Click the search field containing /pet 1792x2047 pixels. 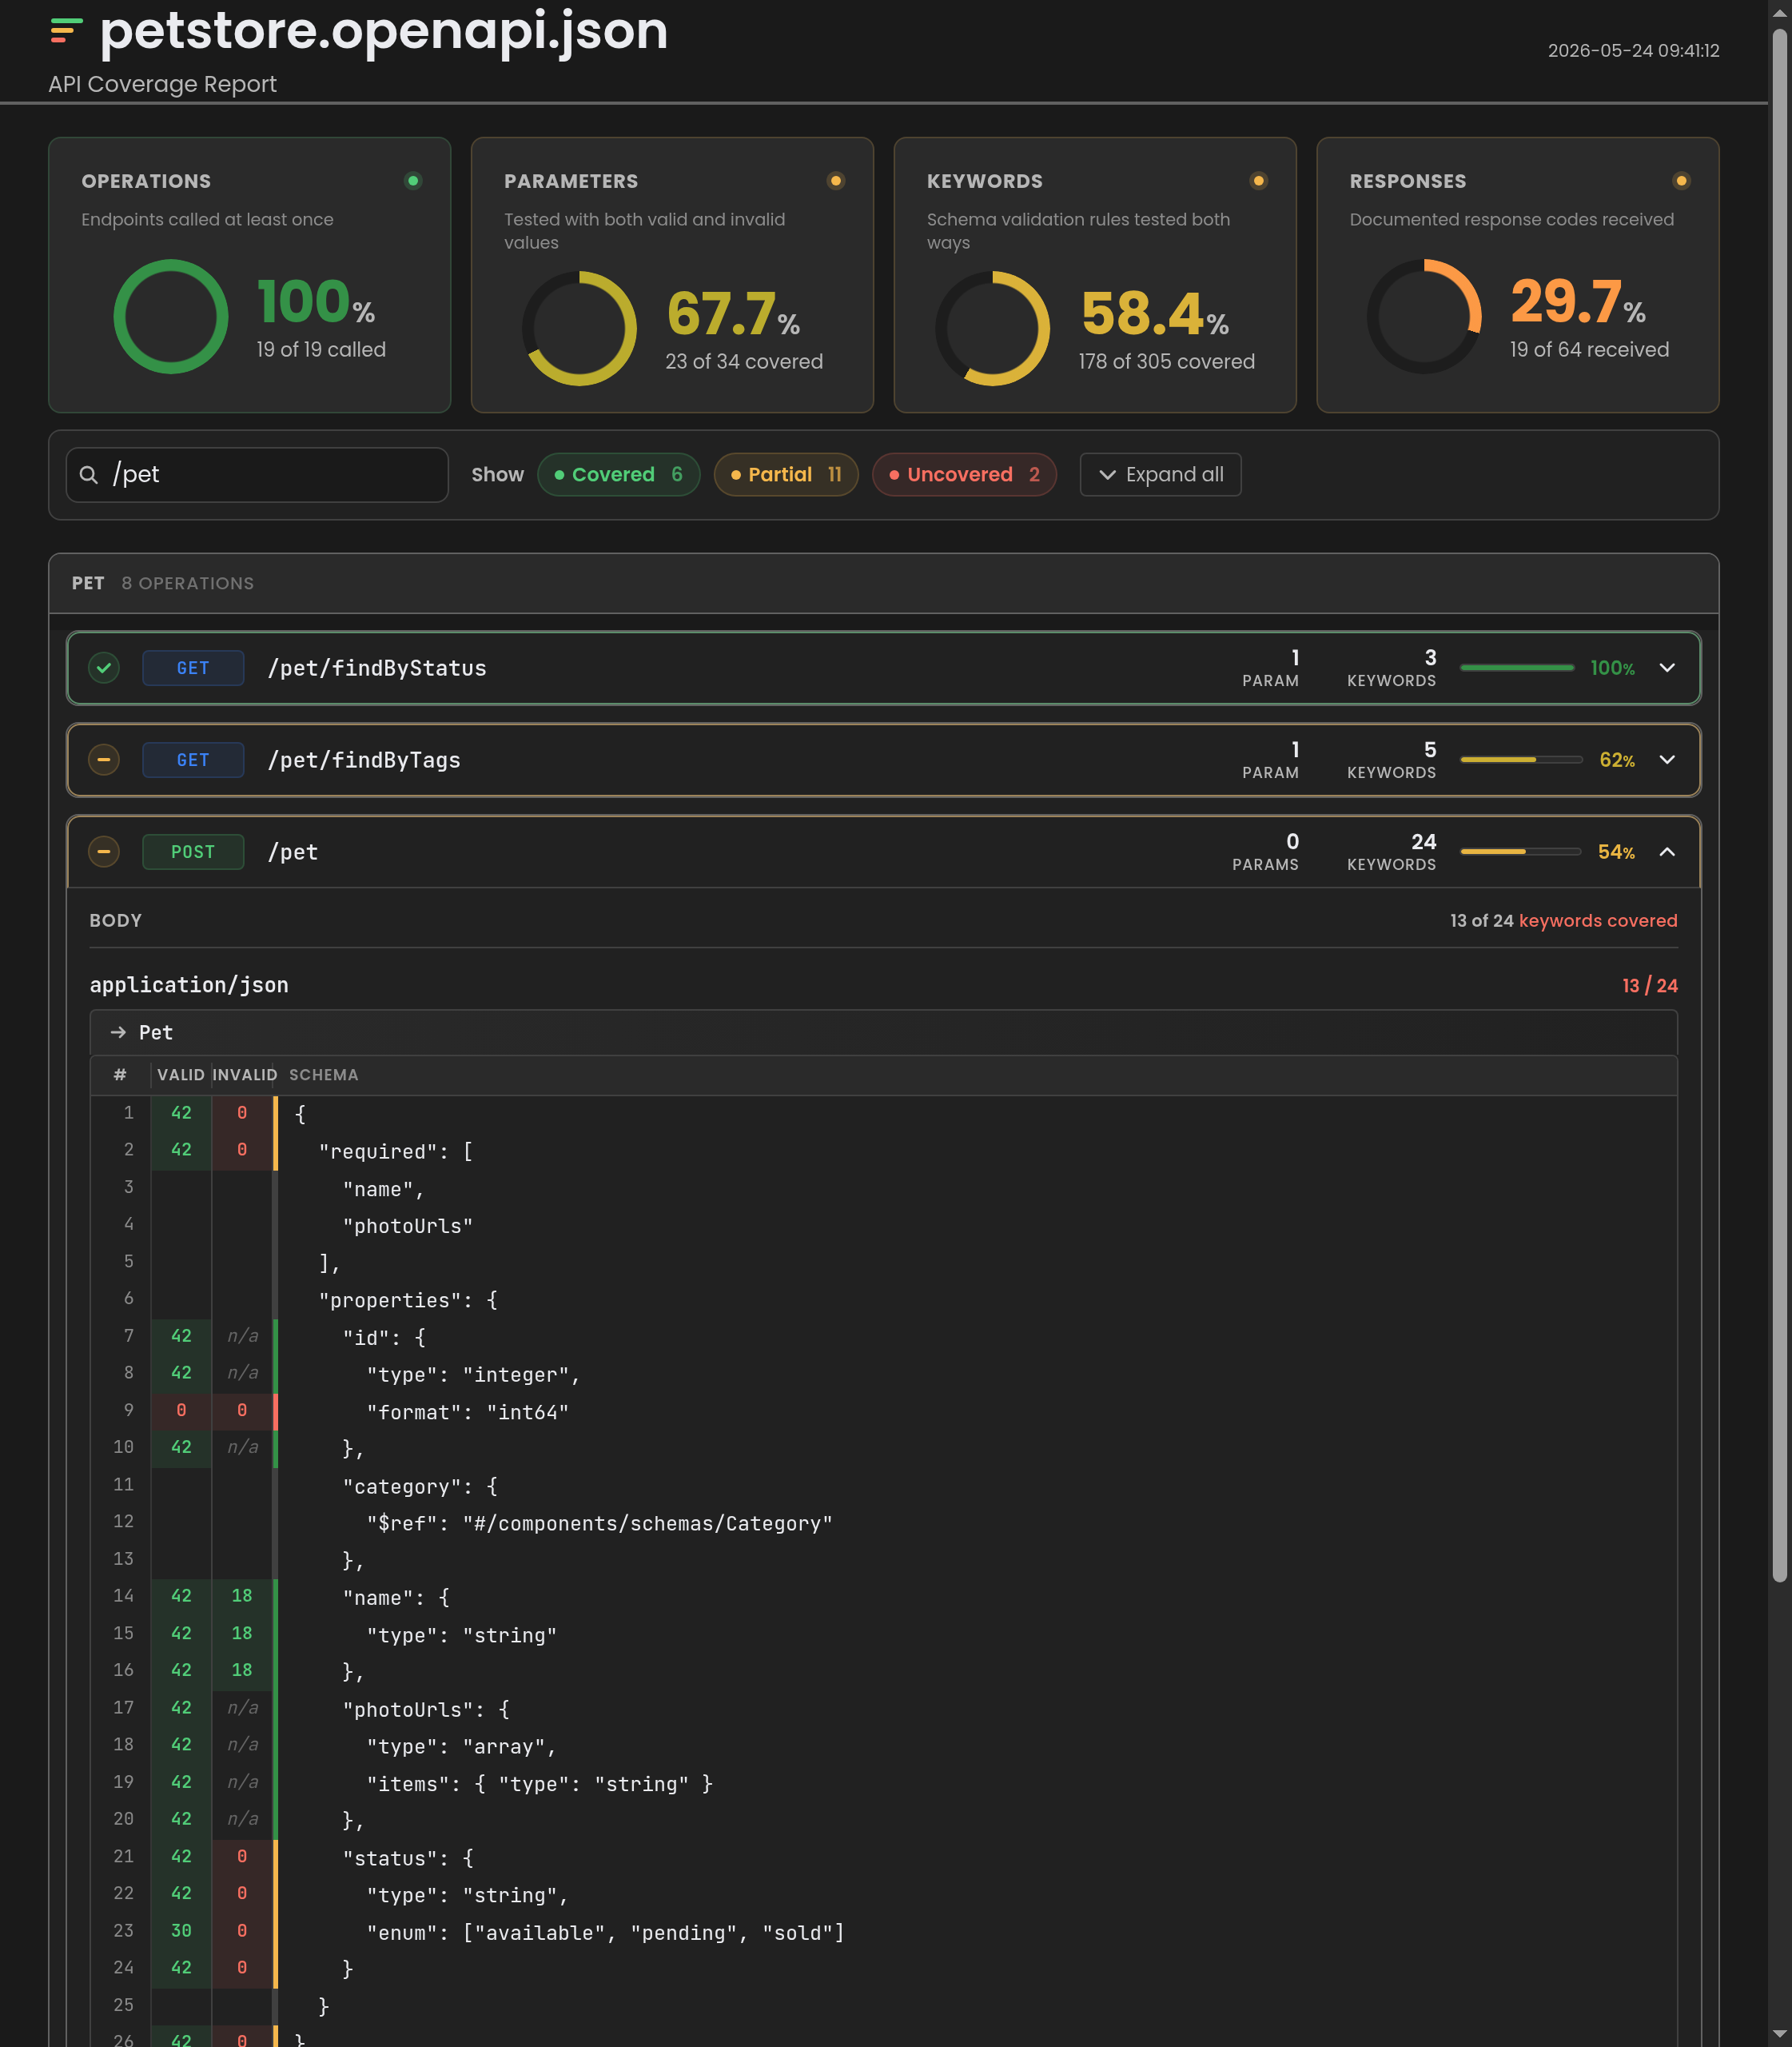tap(257, 474)
